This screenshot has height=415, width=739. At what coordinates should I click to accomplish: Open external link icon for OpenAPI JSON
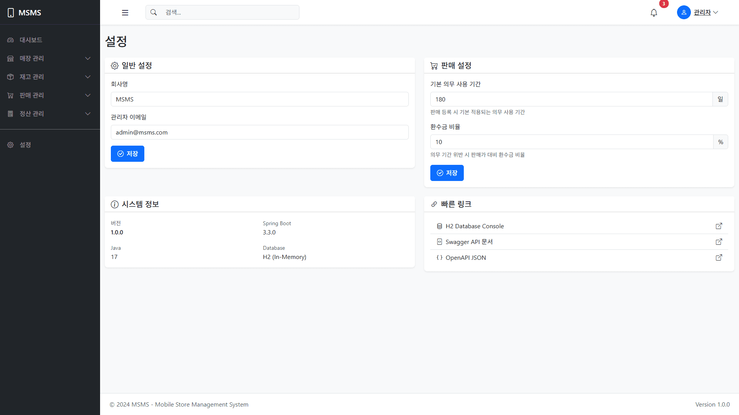click(x=719, y=257)
